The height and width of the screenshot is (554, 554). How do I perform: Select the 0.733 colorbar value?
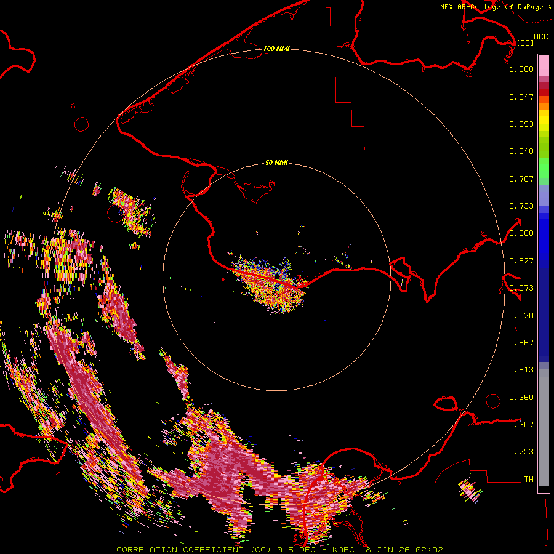(x=521, y=206)
